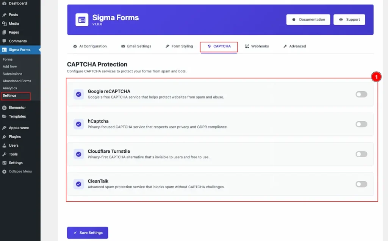Click the Media icon in sidebar
The width and height of the screenshot is (388, 241).
(x=4, y=23)
